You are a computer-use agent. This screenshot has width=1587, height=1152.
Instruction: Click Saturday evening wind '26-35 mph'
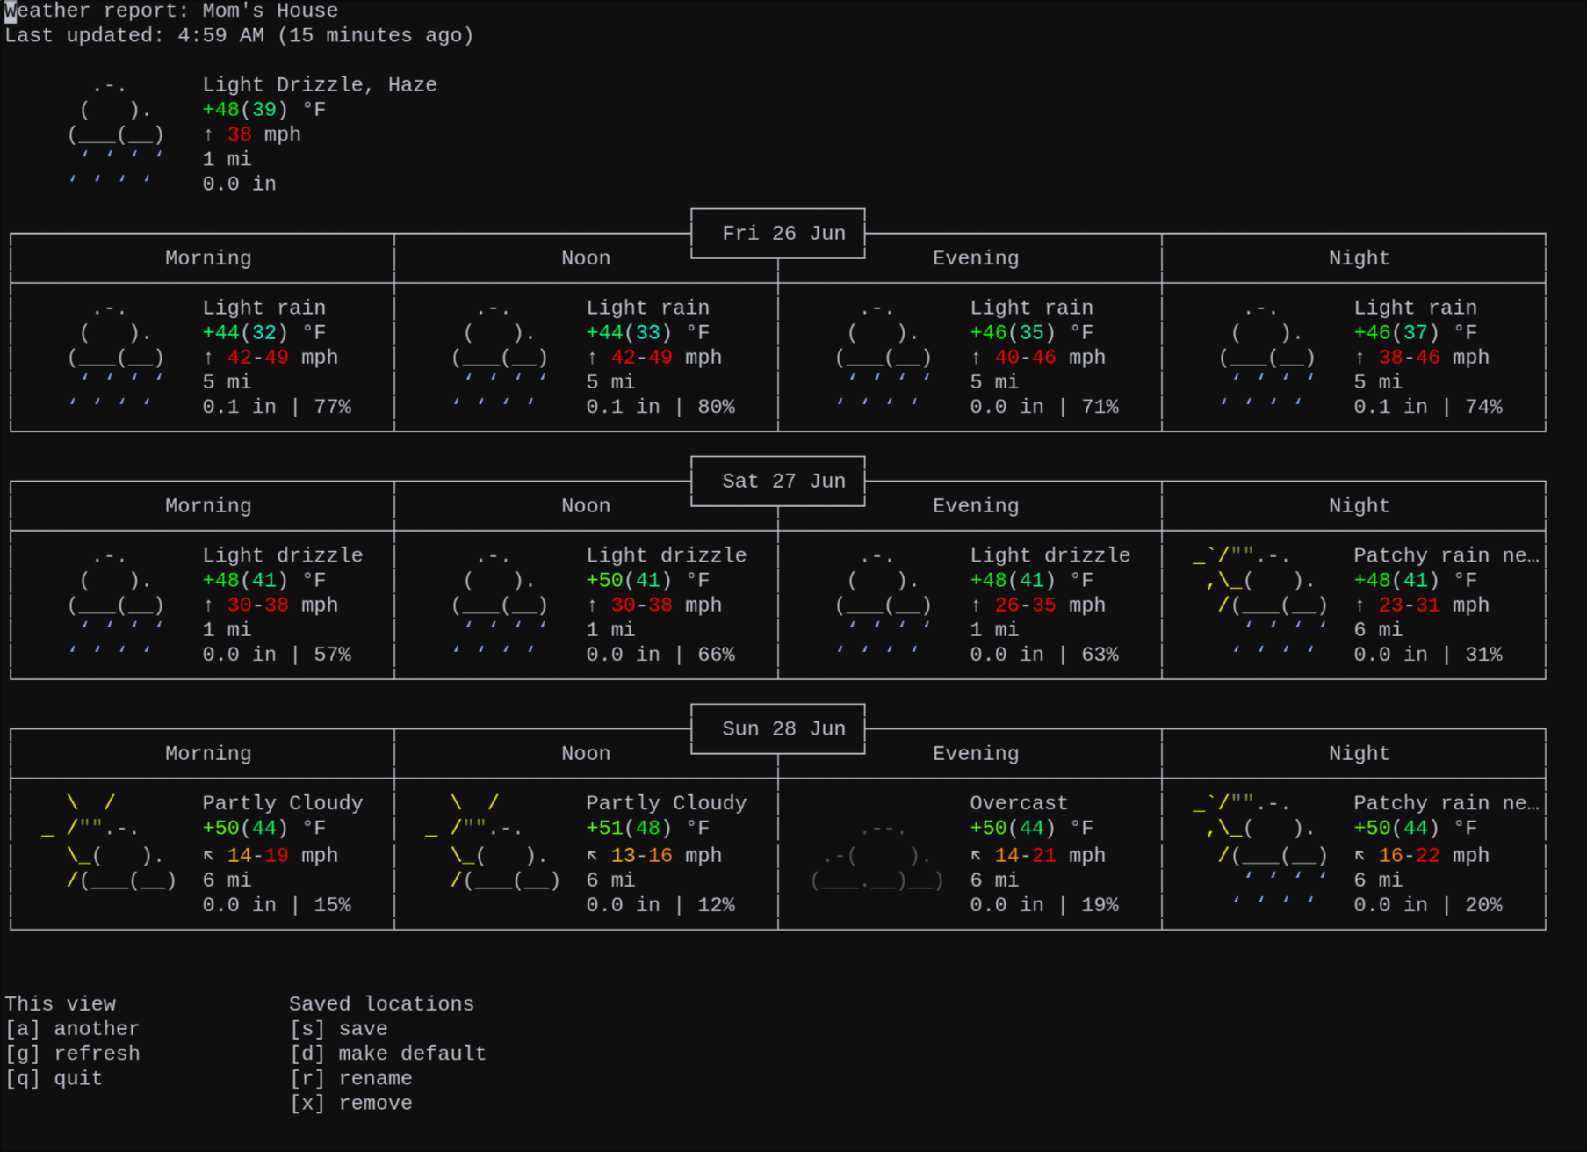click(x=1050, y=605)
